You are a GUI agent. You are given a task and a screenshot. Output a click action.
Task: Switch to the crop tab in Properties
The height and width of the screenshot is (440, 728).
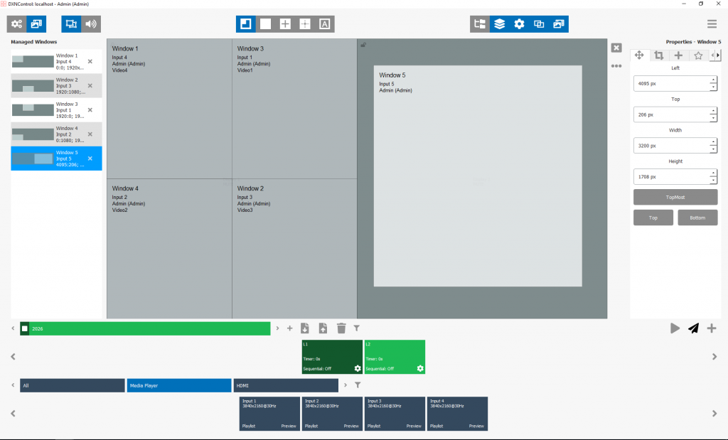[659, 55]
